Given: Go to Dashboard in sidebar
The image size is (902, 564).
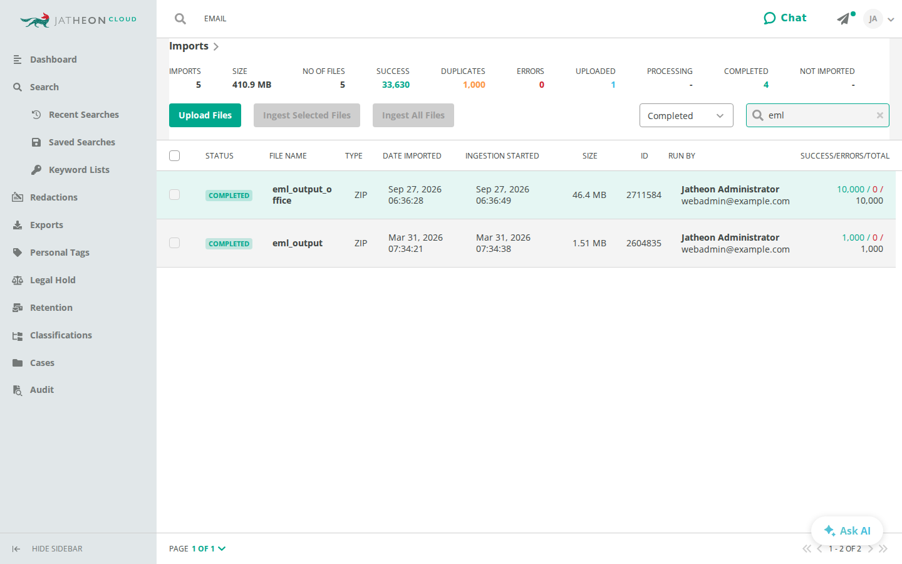Looking at the screenshot, I should pos(53,60).
